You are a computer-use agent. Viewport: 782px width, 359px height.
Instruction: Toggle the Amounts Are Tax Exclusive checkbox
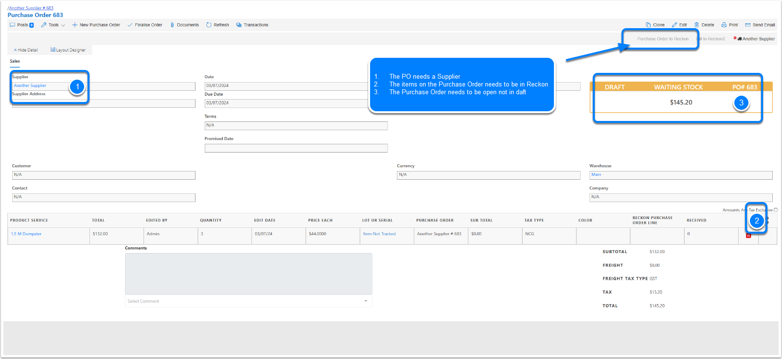pyautogui.click(x=776, y=210)
